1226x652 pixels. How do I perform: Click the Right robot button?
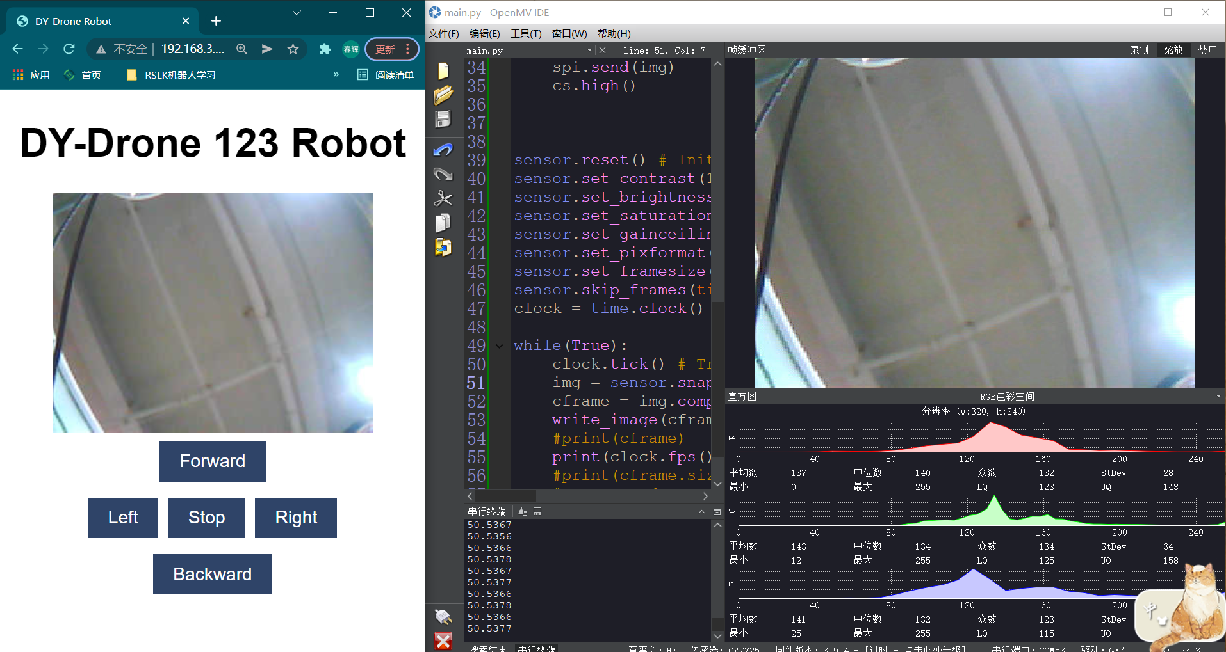[x=296, y=518]
